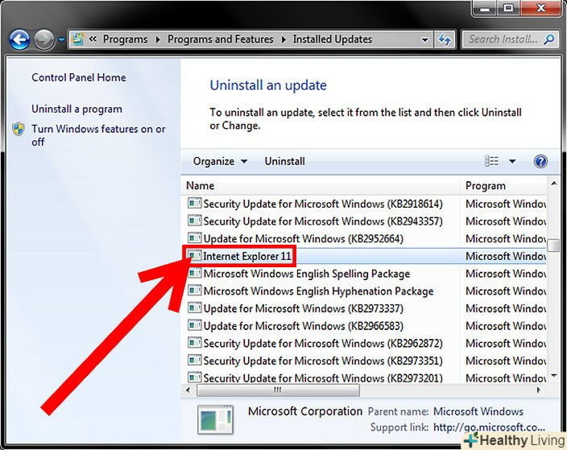Expand arrow after Programs and Features breadcrumb

pyautogui.click(x=283, y=39)
